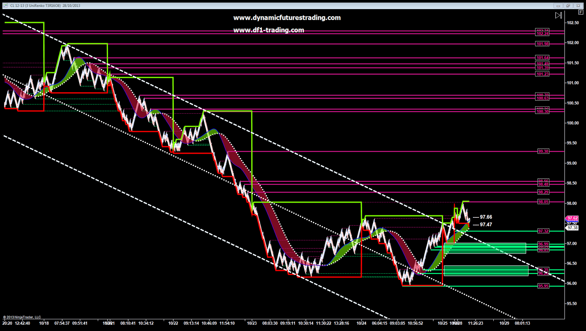The width and height of the screenshot is (586, 331).
Task: Click the green 96.99 line label
Action: pyautogui.click(x=543, y=244)
